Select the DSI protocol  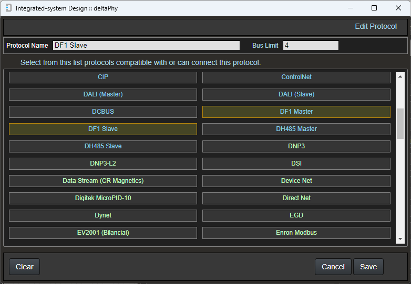point(296,163)
